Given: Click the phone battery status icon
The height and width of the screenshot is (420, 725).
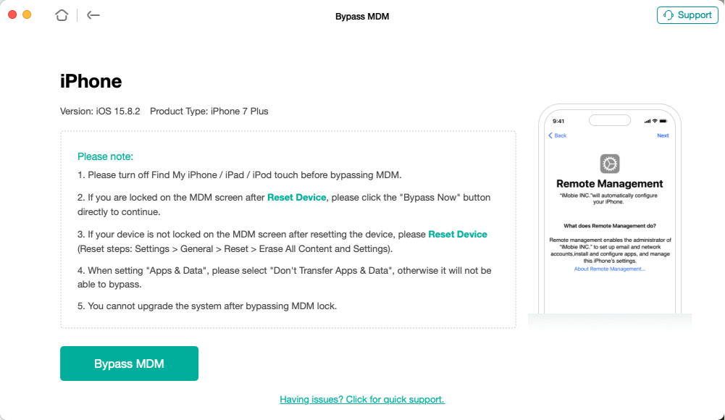Looking at the screenshot, I should pos(663,121).
